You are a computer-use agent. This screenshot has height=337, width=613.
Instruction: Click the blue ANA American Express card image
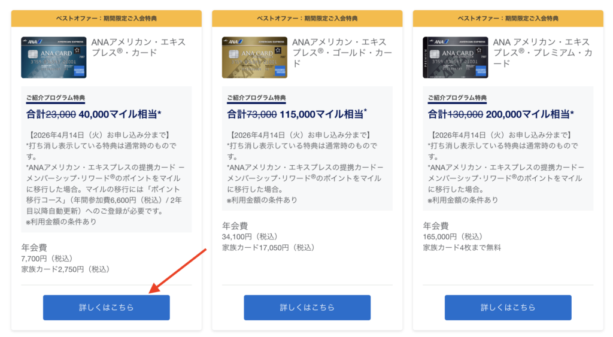coord(53,57)
